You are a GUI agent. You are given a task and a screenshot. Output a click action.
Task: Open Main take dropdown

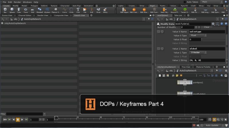pyautogui.click(x=212, y=2)
